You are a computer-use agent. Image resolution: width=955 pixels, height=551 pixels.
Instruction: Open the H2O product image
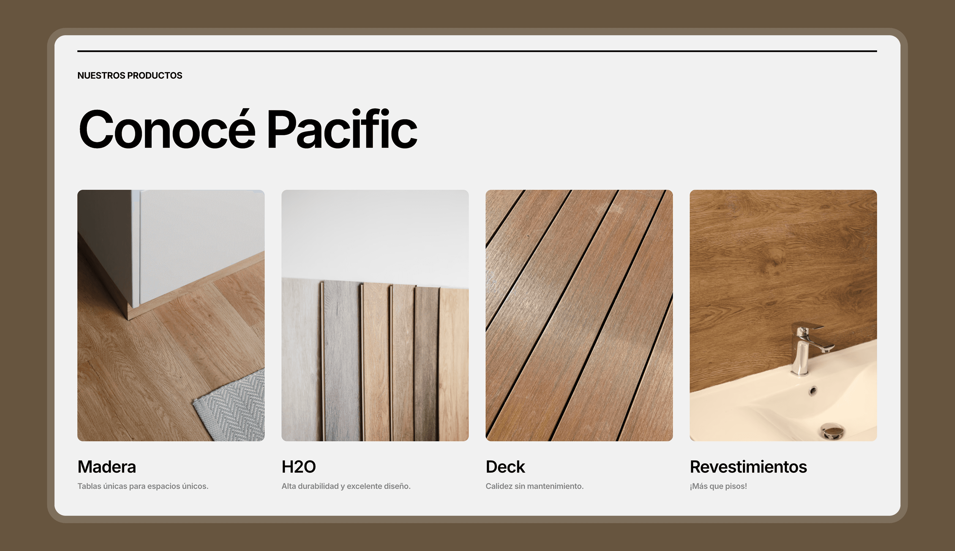375,315
